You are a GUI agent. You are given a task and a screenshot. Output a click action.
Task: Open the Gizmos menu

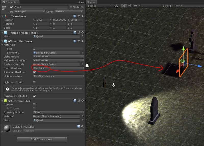click(x=168, y=6)
